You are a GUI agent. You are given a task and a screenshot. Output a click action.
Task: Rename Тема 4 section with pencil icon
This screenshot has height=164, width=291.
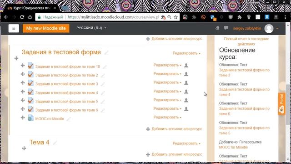click(x=55, y=143)
